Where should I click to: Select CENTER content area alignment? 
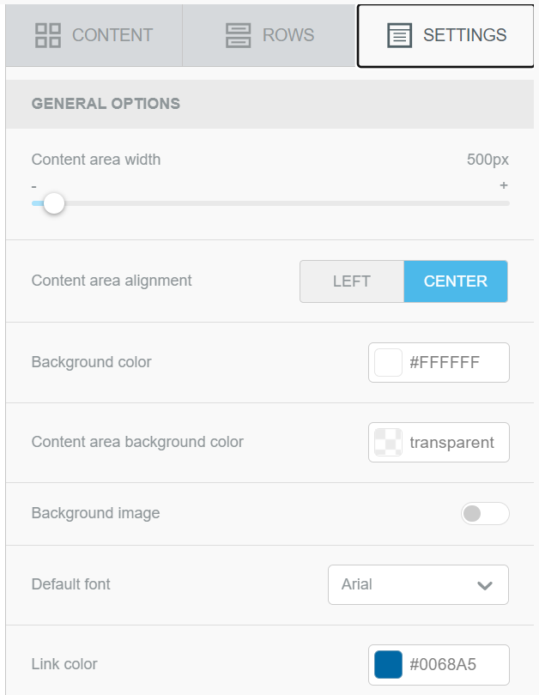click(x=456, y=281)
